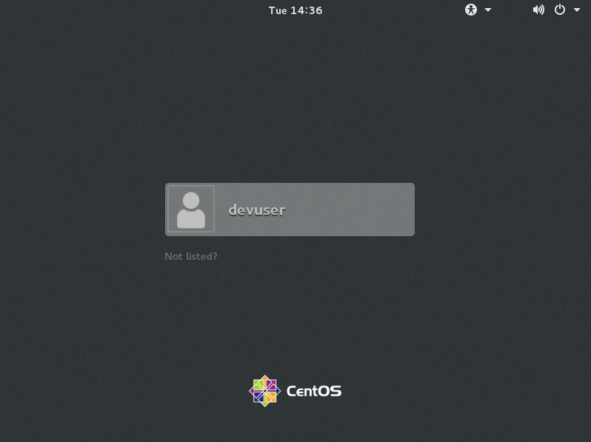Click the volume speaker icon
This screenshot has width=591, height=442.
[x=538, y=10]
